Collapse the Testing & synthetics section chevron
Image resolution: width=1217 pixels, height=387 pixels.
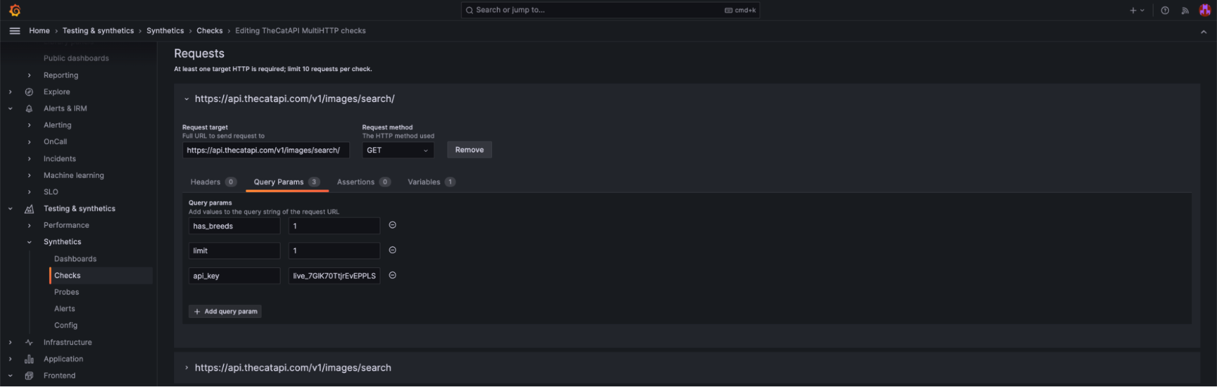tap(10, 209)
